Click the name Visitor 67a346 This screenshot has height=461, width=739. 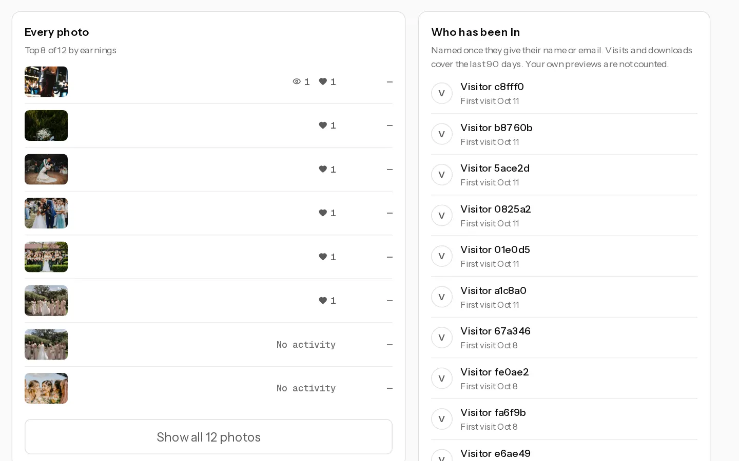pyautogui.click(x=495, y=331)
